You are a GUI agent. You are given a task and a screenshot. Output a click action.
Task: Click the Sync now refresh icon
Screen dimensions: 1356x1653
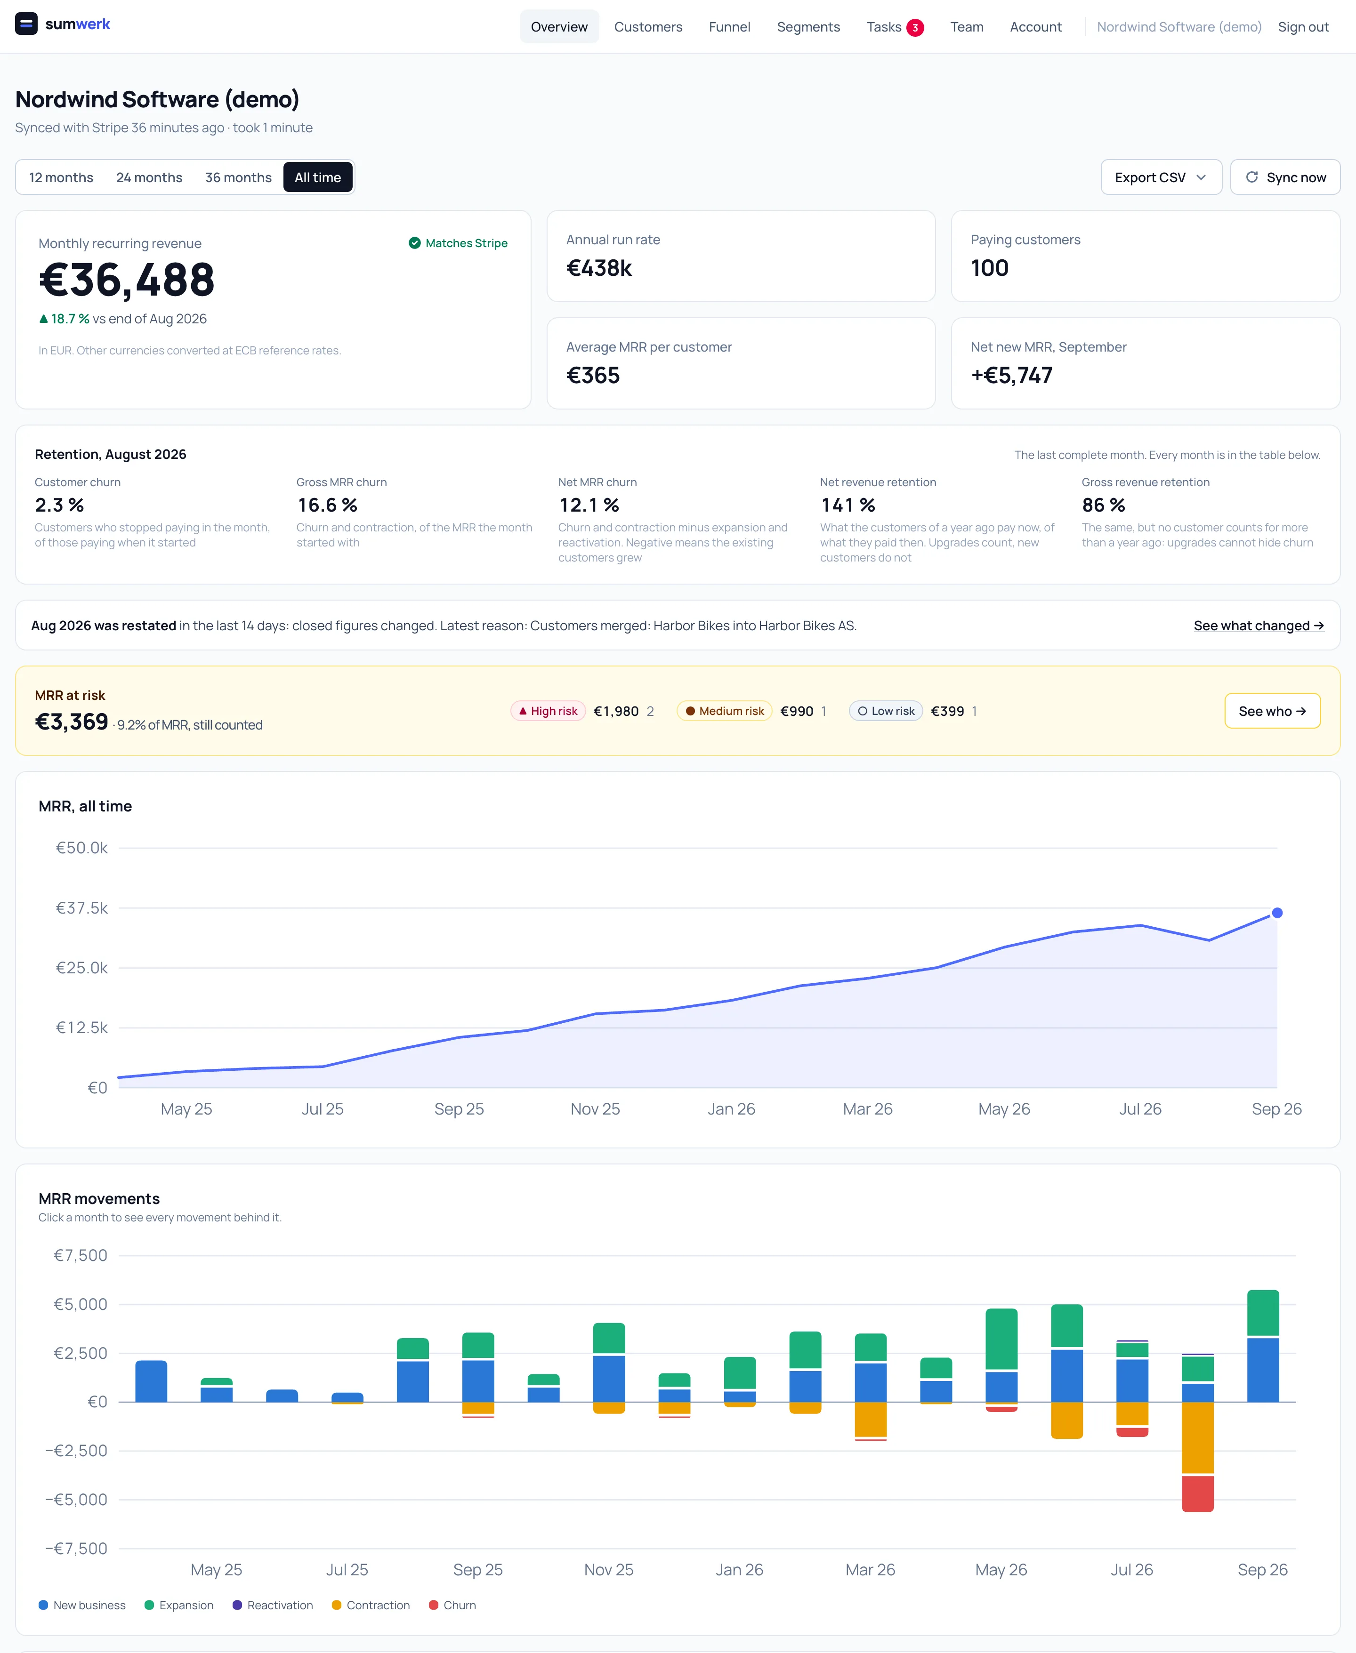[1251, 177]
